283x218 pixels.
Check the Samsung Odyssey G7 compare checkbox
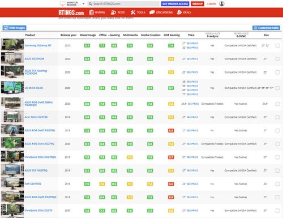(277, 45)
